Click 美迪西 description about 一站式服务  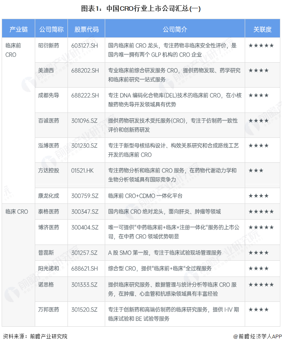click(x=174, y=75)
